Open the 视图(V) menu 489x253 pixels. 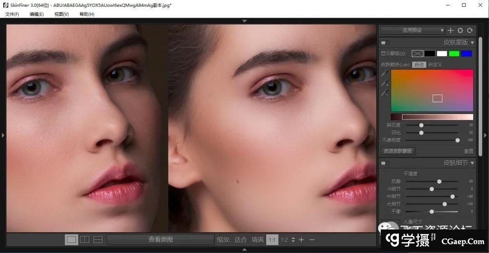pos(62,14)
